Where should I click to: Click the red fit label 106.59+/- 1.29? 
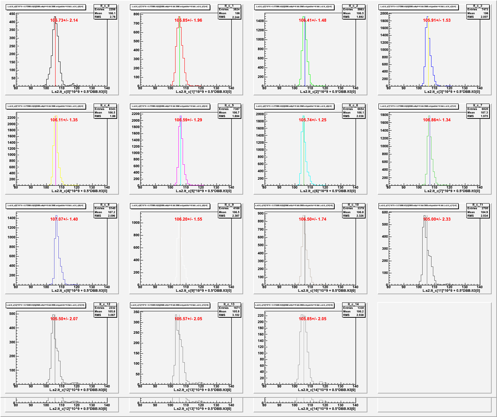pyautogui.click(x=188, y=120)
